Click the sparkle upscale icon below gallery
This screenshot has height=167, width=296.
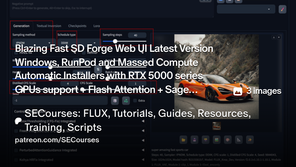250,140
